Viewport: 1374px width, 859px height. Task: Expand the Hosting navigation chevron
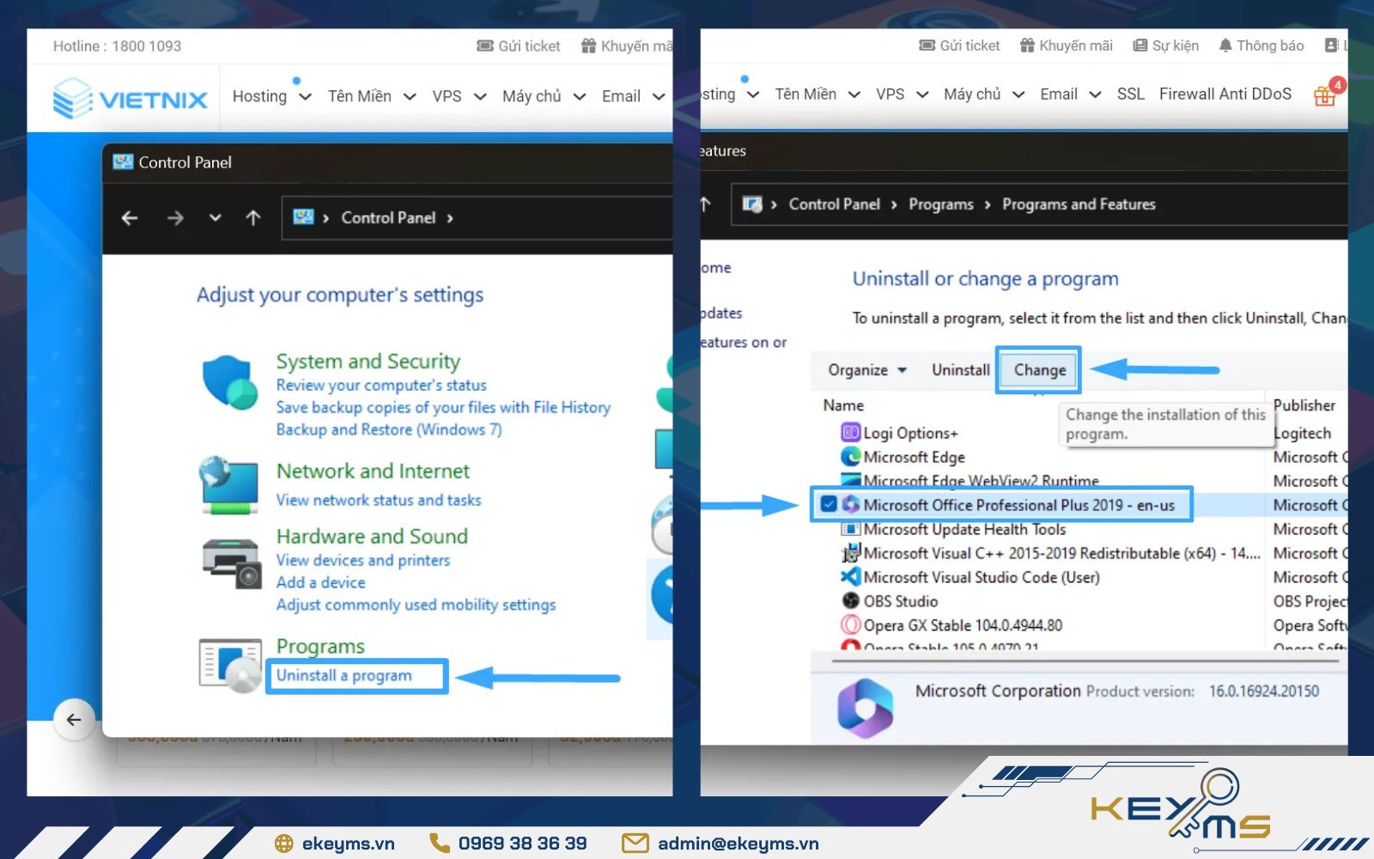307,96
